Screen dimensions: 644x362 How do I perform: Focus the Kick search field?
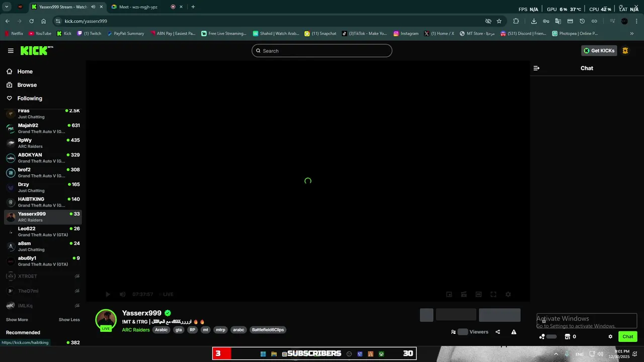pyautogui.click(x=322, y=51)
